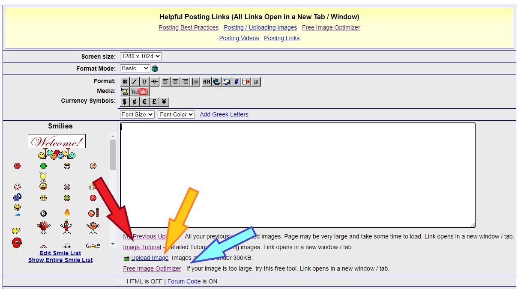This screenshot has height=289, width=524.
Task: Insert euro currency symbol
Action: [144, 101]
